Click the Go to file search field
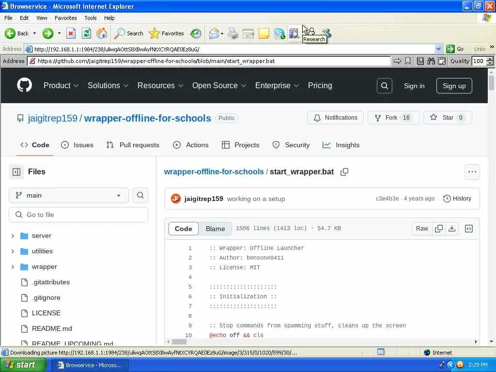496x372 pixels. [x=78, y=215]
